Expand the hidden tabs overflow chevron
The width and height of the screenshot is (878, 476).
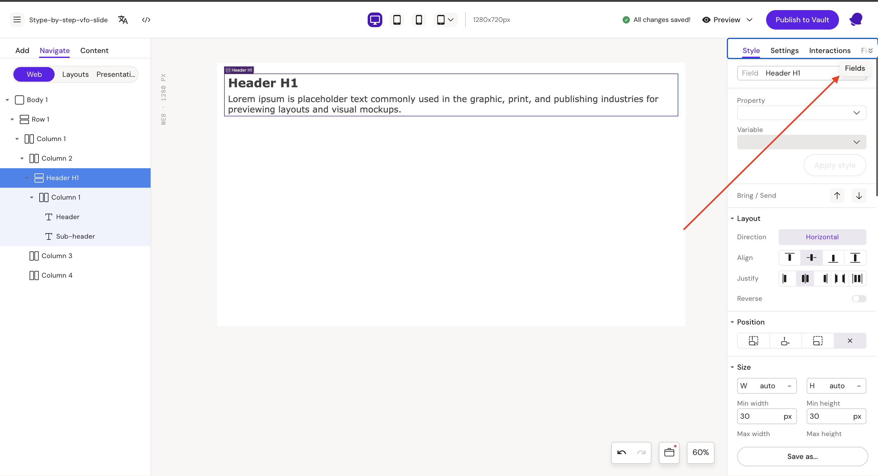point(870,51)
